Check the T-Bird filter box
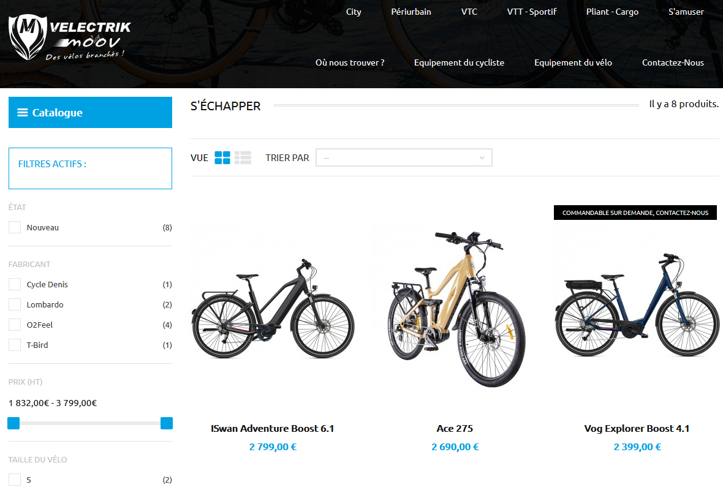Screen dimensions: 723x490 tap(15, 345)
